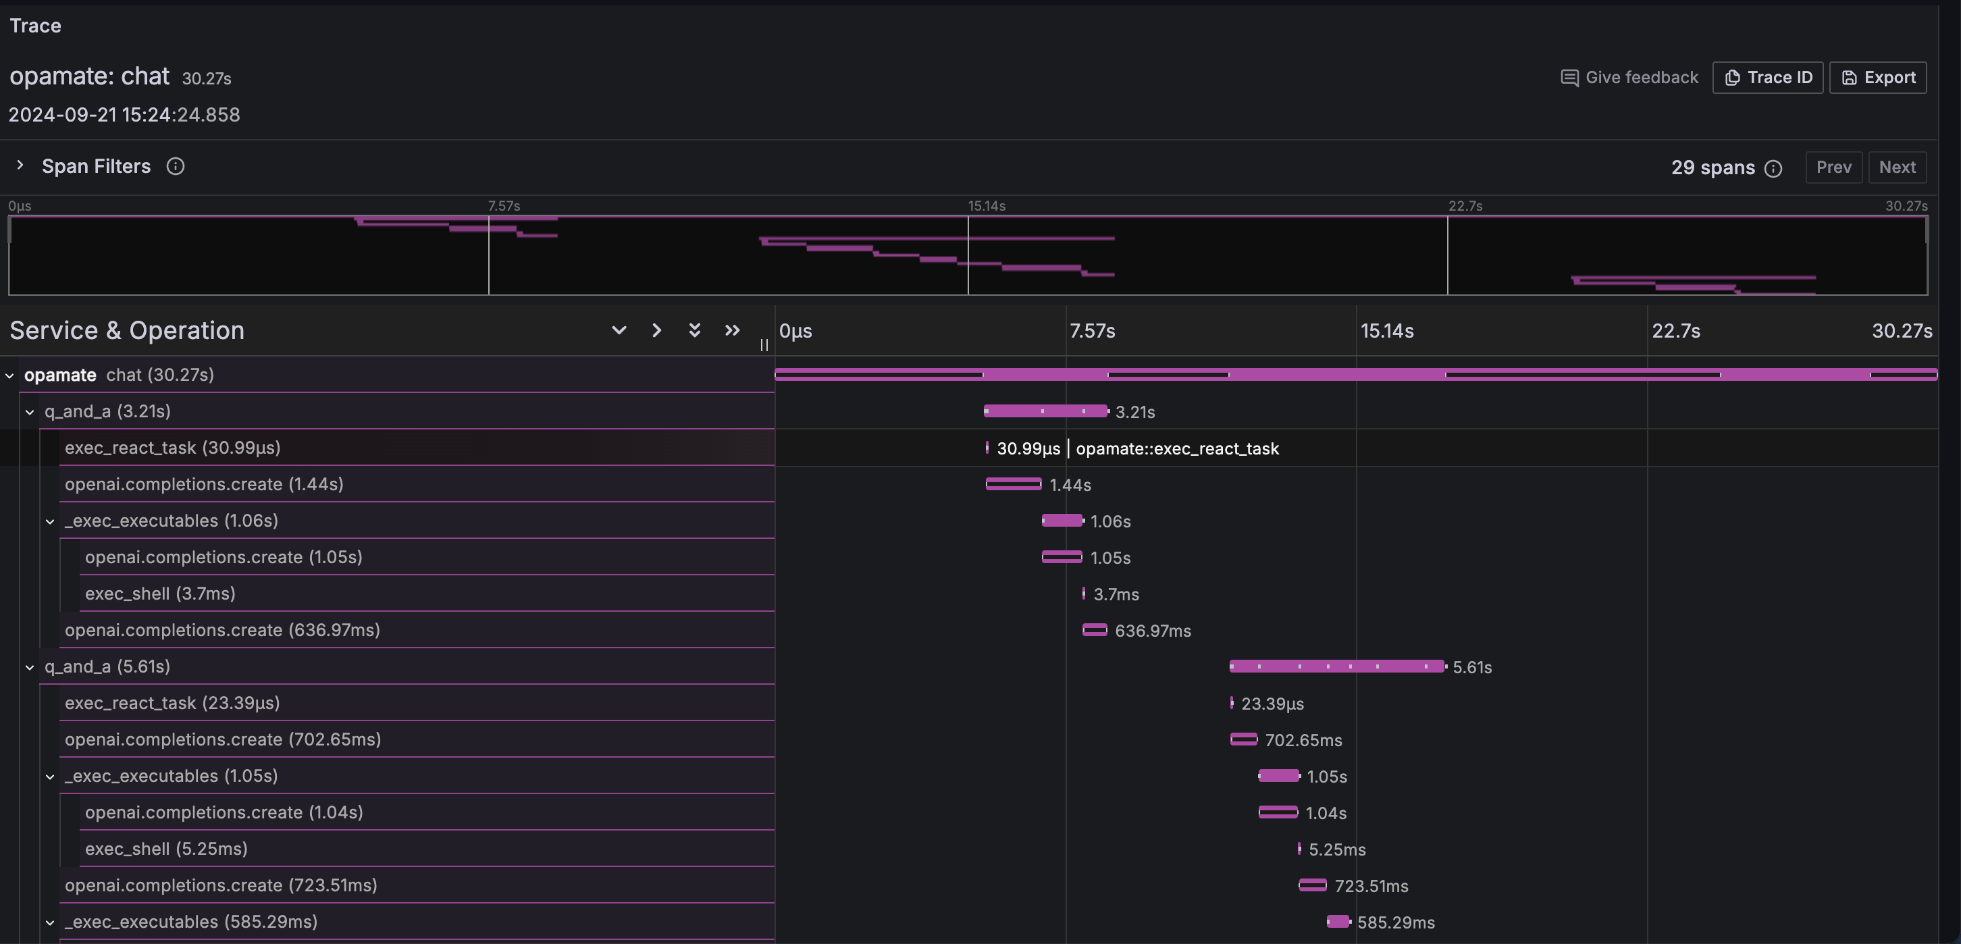Viewport: 1961px width, 944px height.
Task: Collapse the opamate chat root span
Action: click(x=10, y=375)
